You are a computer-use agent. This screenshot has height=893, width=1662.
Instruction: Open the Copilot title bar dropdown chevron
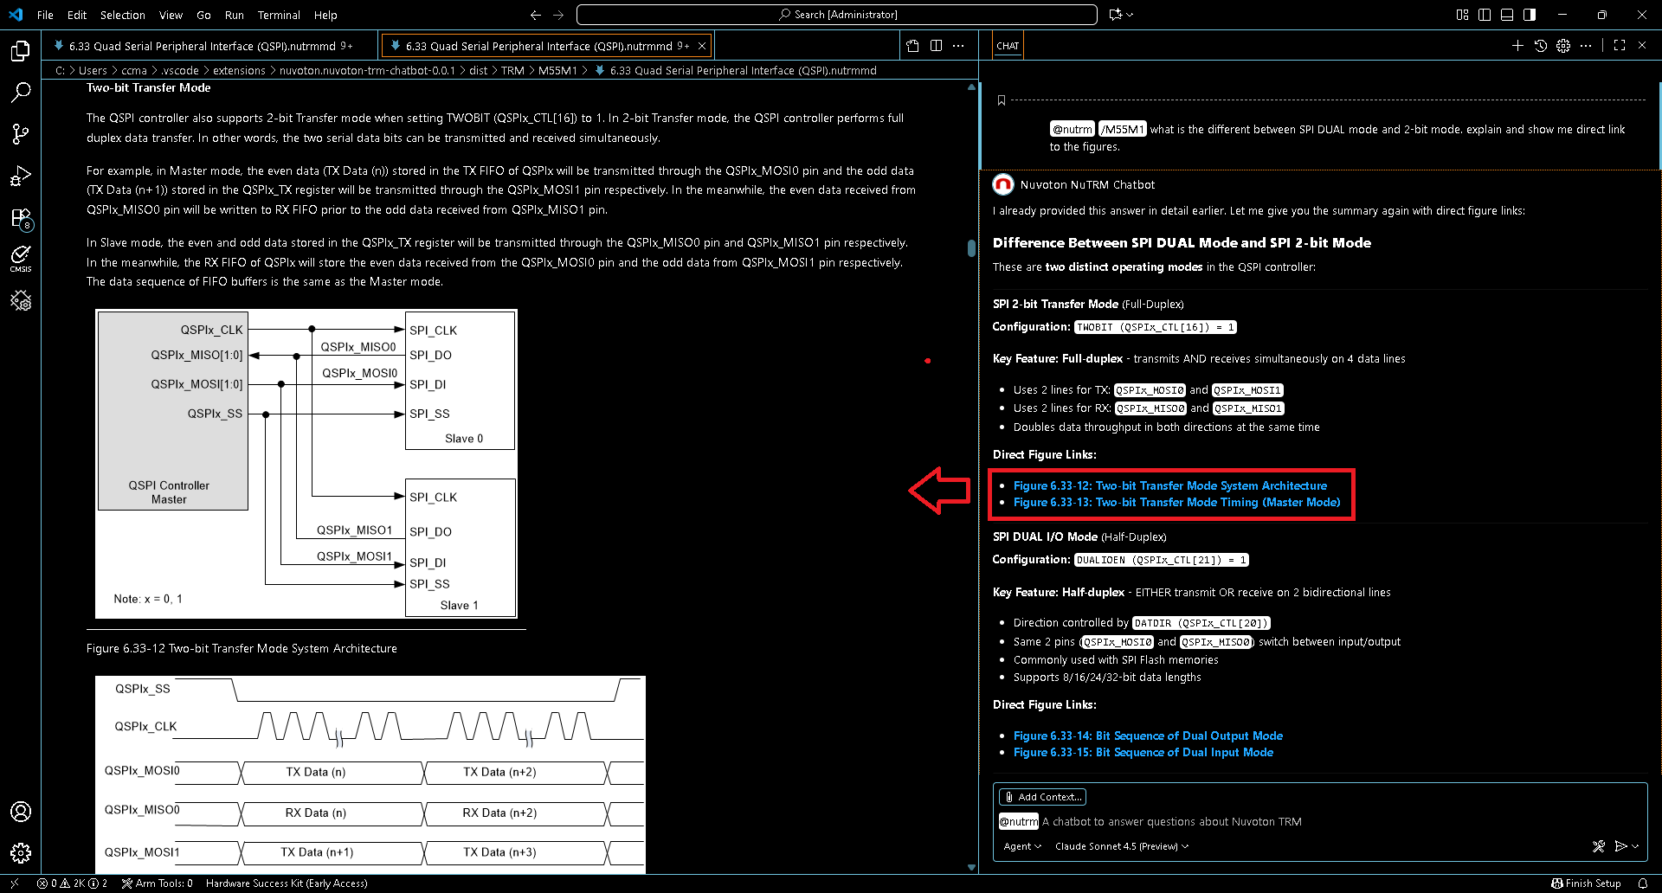[1130, 15]
